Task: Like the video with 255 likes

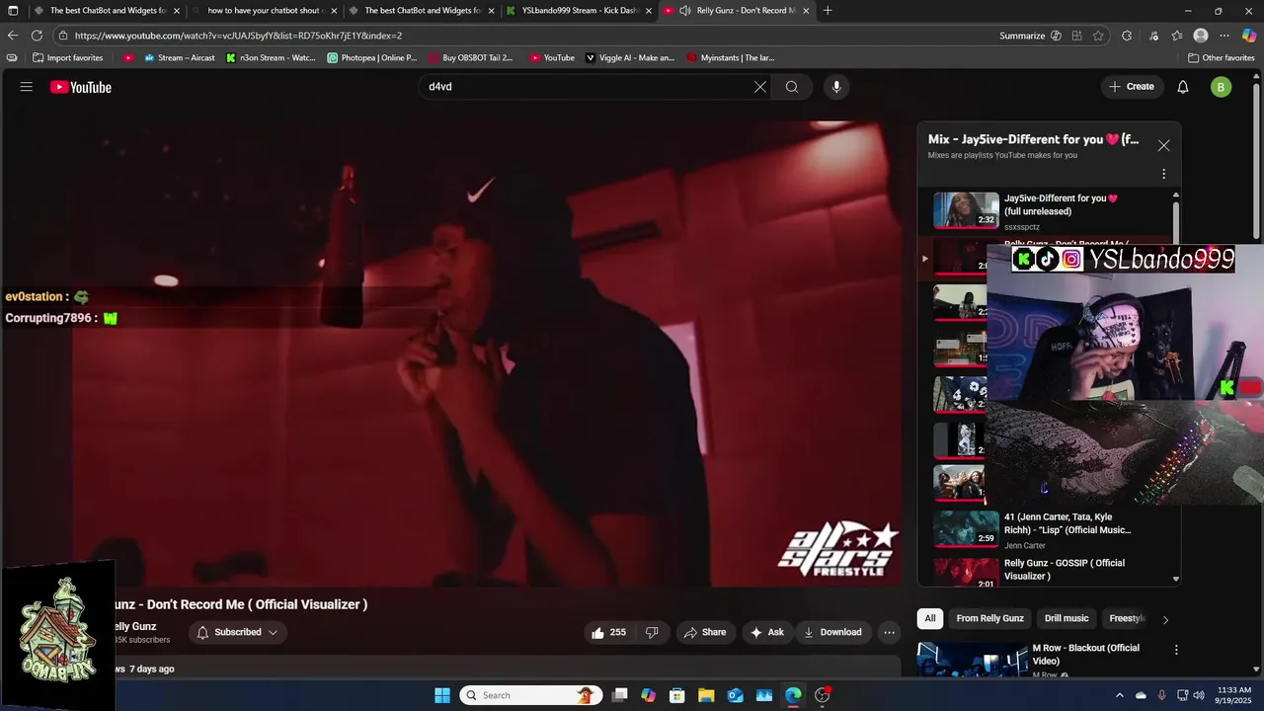Action: [609, 632]
